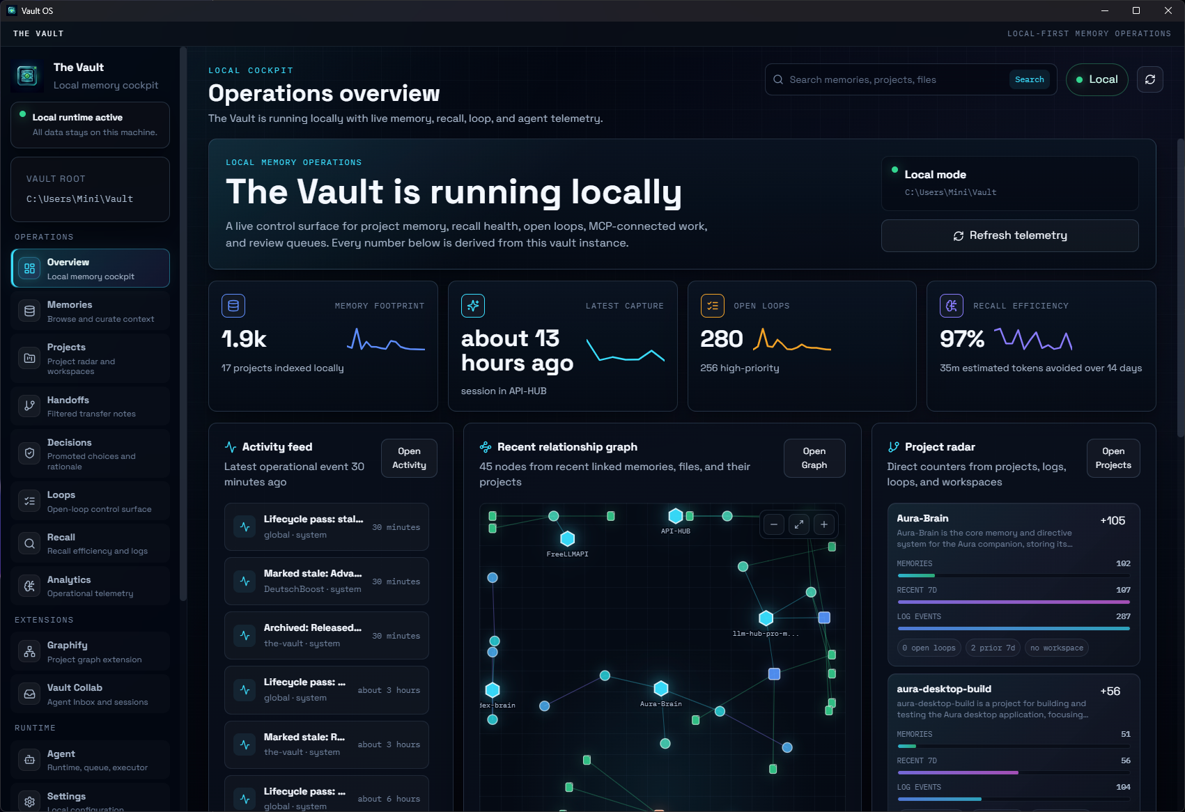Expand relationship graph to fullscreen
The image size is (1185, 812).
799,524
